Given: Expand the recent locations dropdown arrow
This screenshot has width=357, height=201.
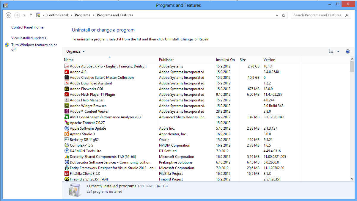Looking at the screenshot, I should [x=24, y=15].
